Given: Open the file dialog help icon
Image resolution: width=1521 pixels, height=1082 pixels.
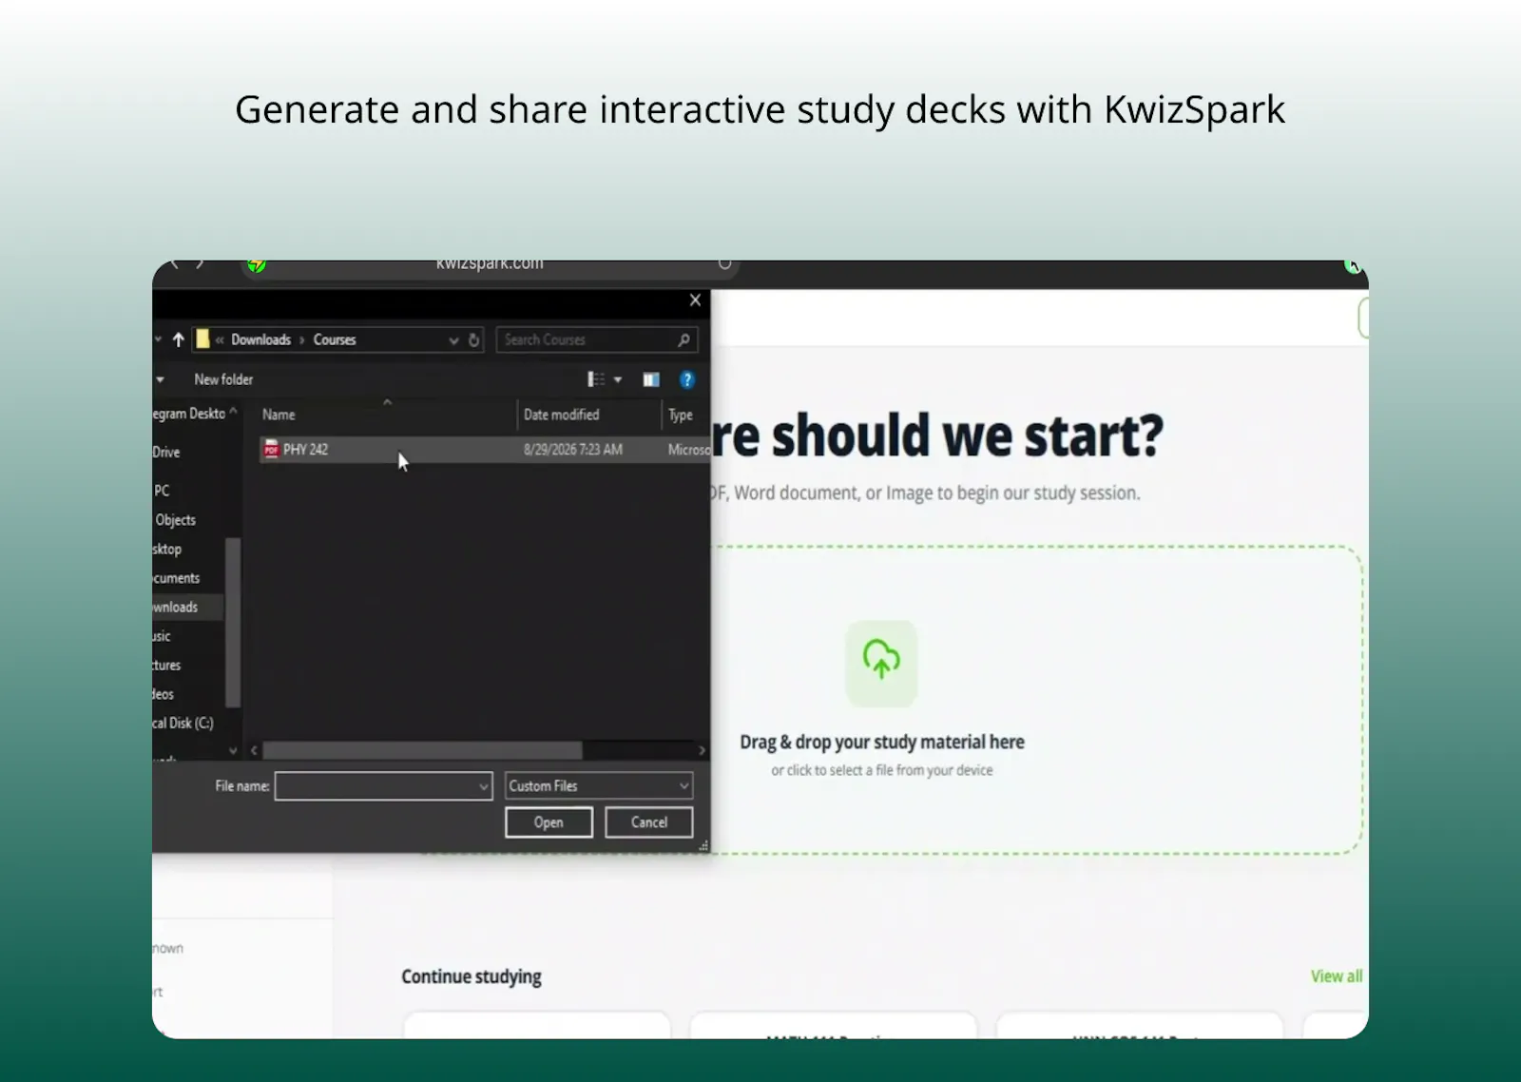Looking at the screenshot, I should point(686,379).
